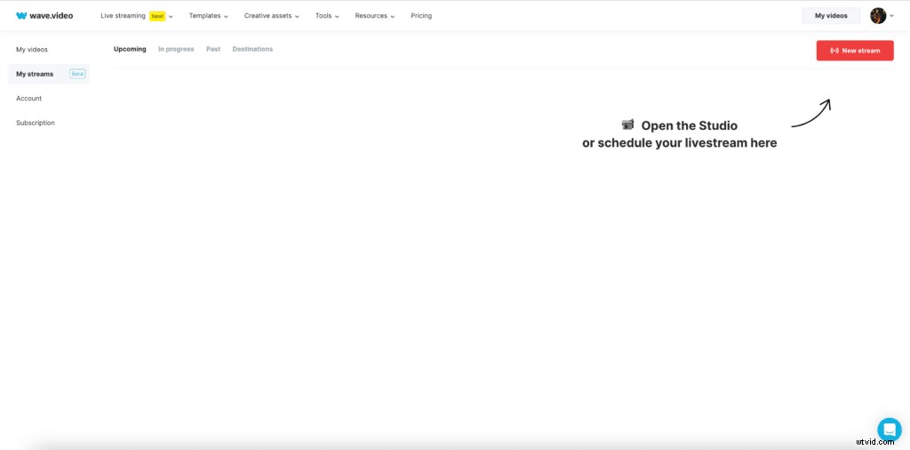Open the Tools dropdown menu

click(x=327, y=16)
